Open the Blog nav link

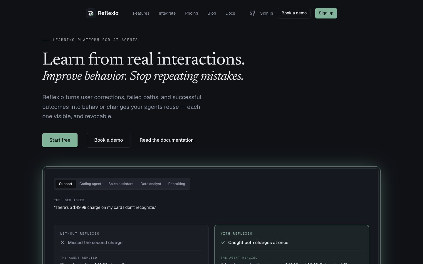tap(212, 13)
